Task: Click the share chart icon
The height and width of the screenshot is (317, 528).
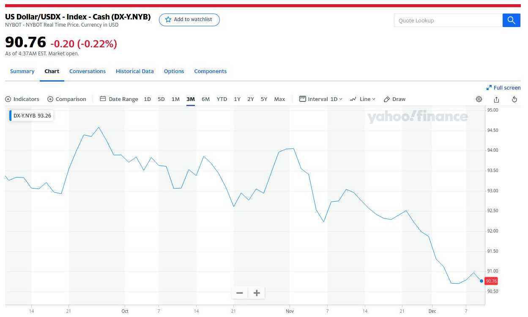Action: 497,99
